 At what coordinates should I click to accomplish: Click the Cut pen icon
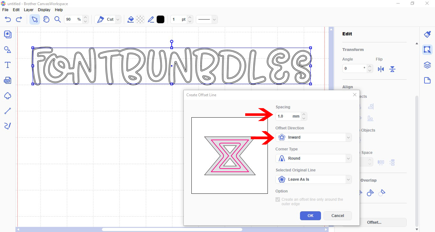coord(101,19)
